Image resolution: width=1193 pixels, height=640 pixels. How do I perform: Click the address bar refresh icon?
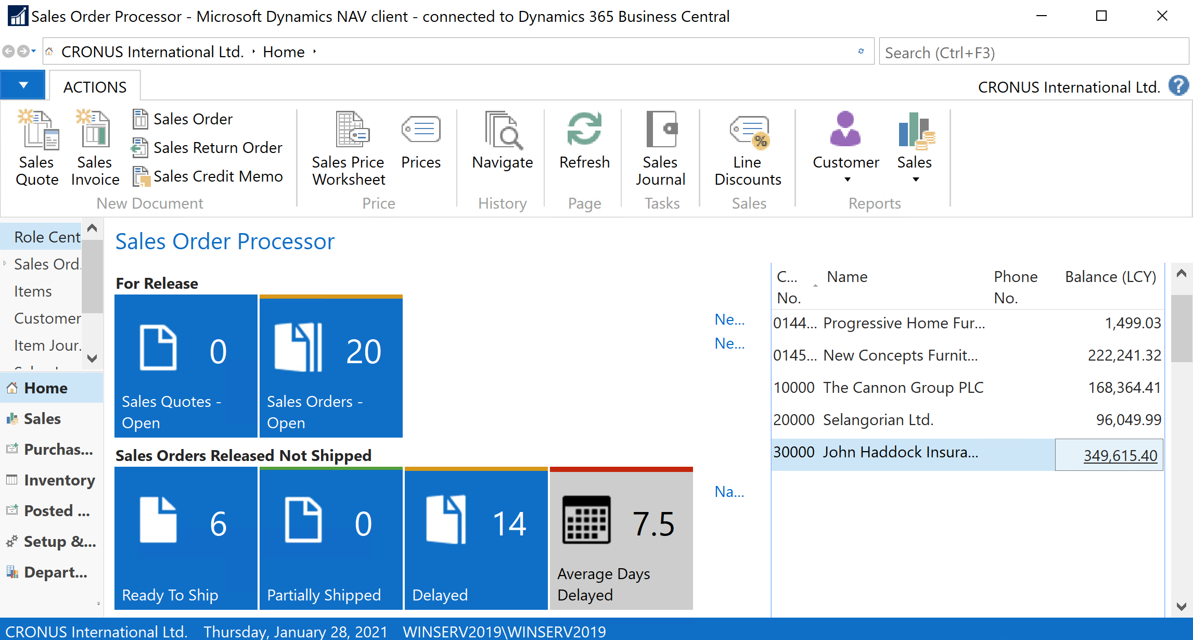pos(861,51)
